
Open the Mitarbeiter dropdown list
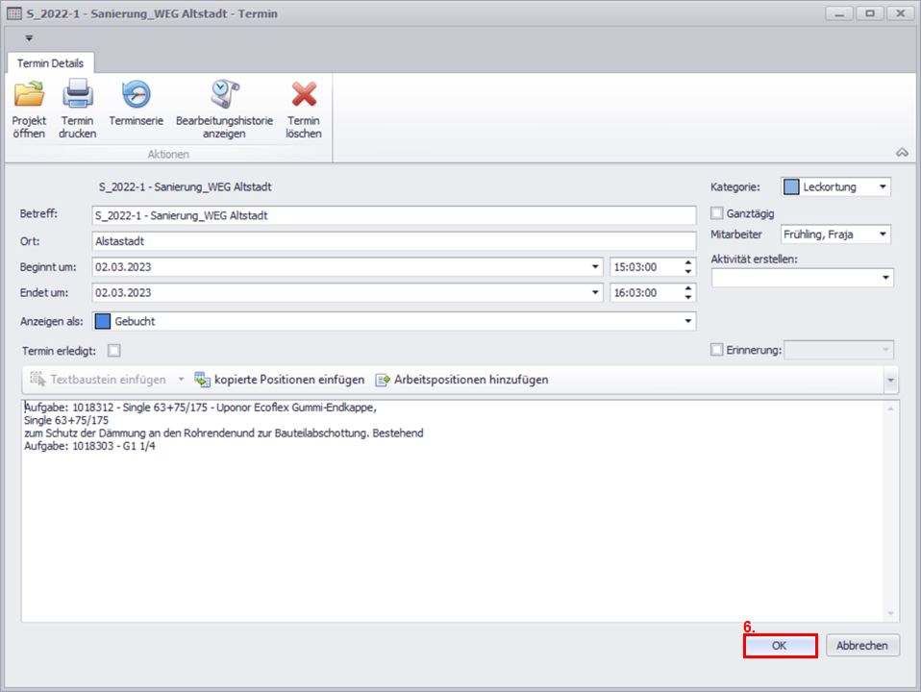point(884,235)
